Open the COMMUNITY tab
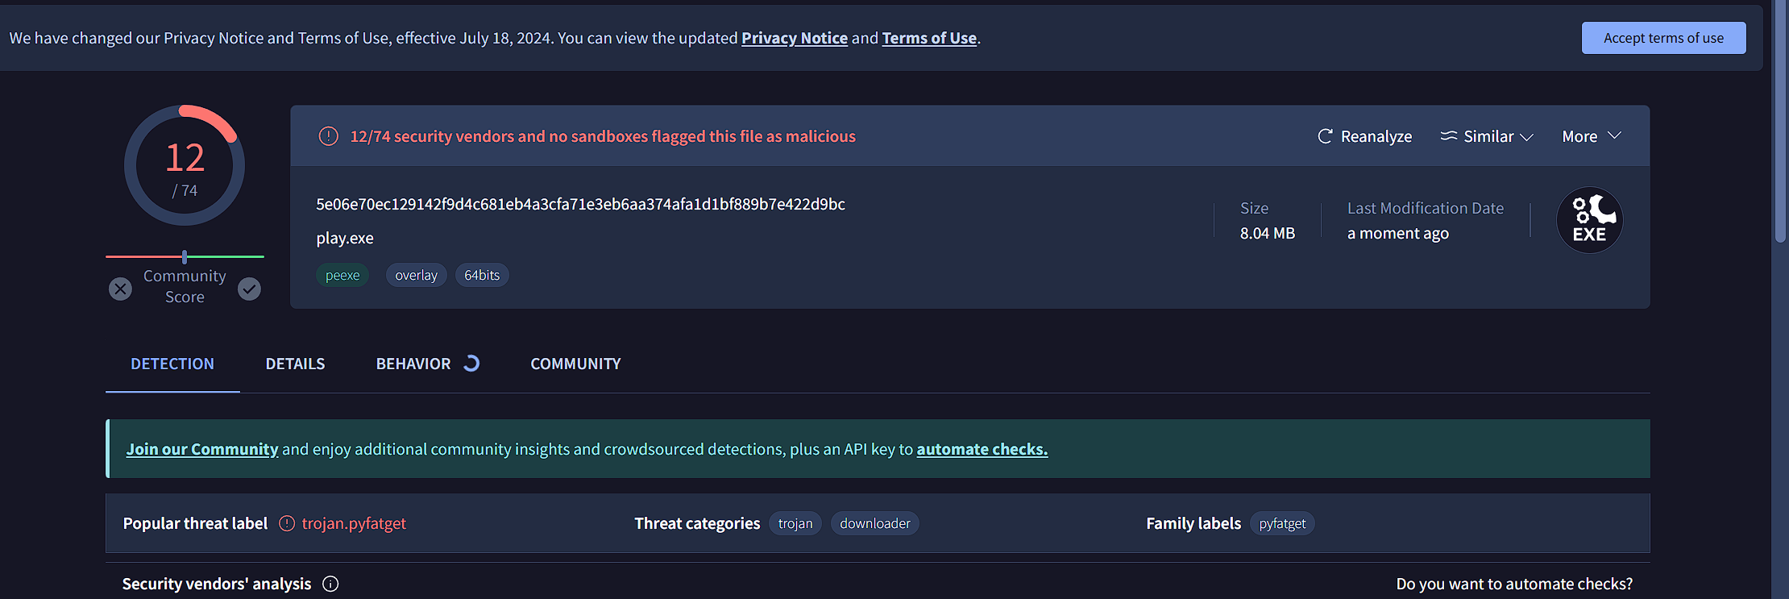1789x599 pixels. (575, 364)
